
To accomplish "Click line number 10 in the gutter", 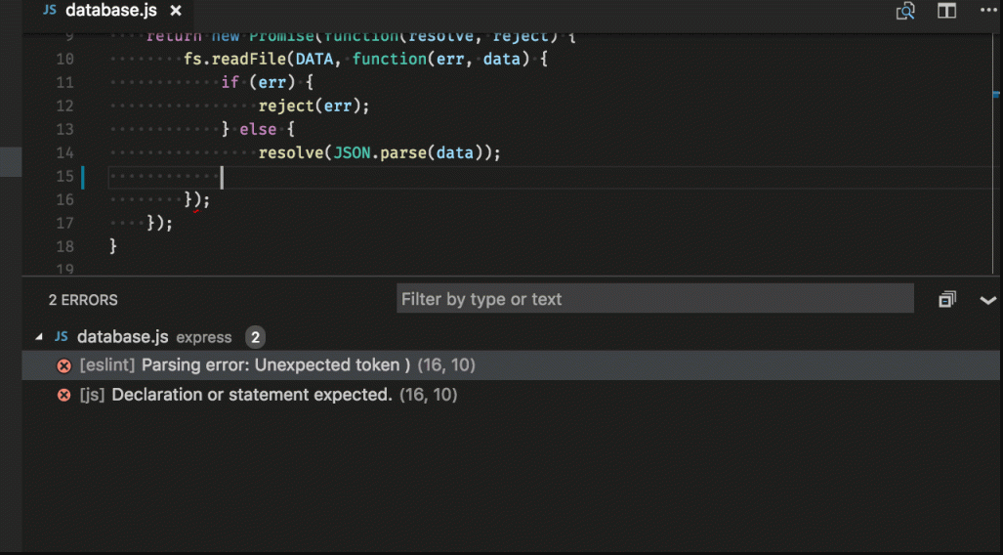I will pos(65,59).
